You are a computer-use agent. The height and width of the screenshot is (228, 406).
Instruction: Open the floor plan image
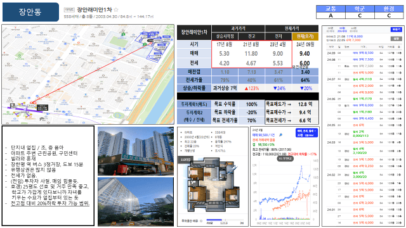pos(213,185)
